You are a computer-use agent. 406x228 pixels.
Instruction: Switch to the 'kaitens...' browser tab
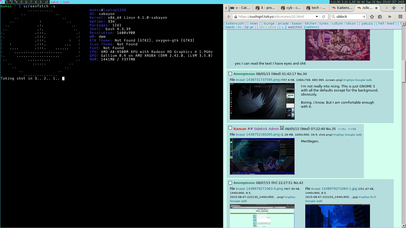[342, 8]
